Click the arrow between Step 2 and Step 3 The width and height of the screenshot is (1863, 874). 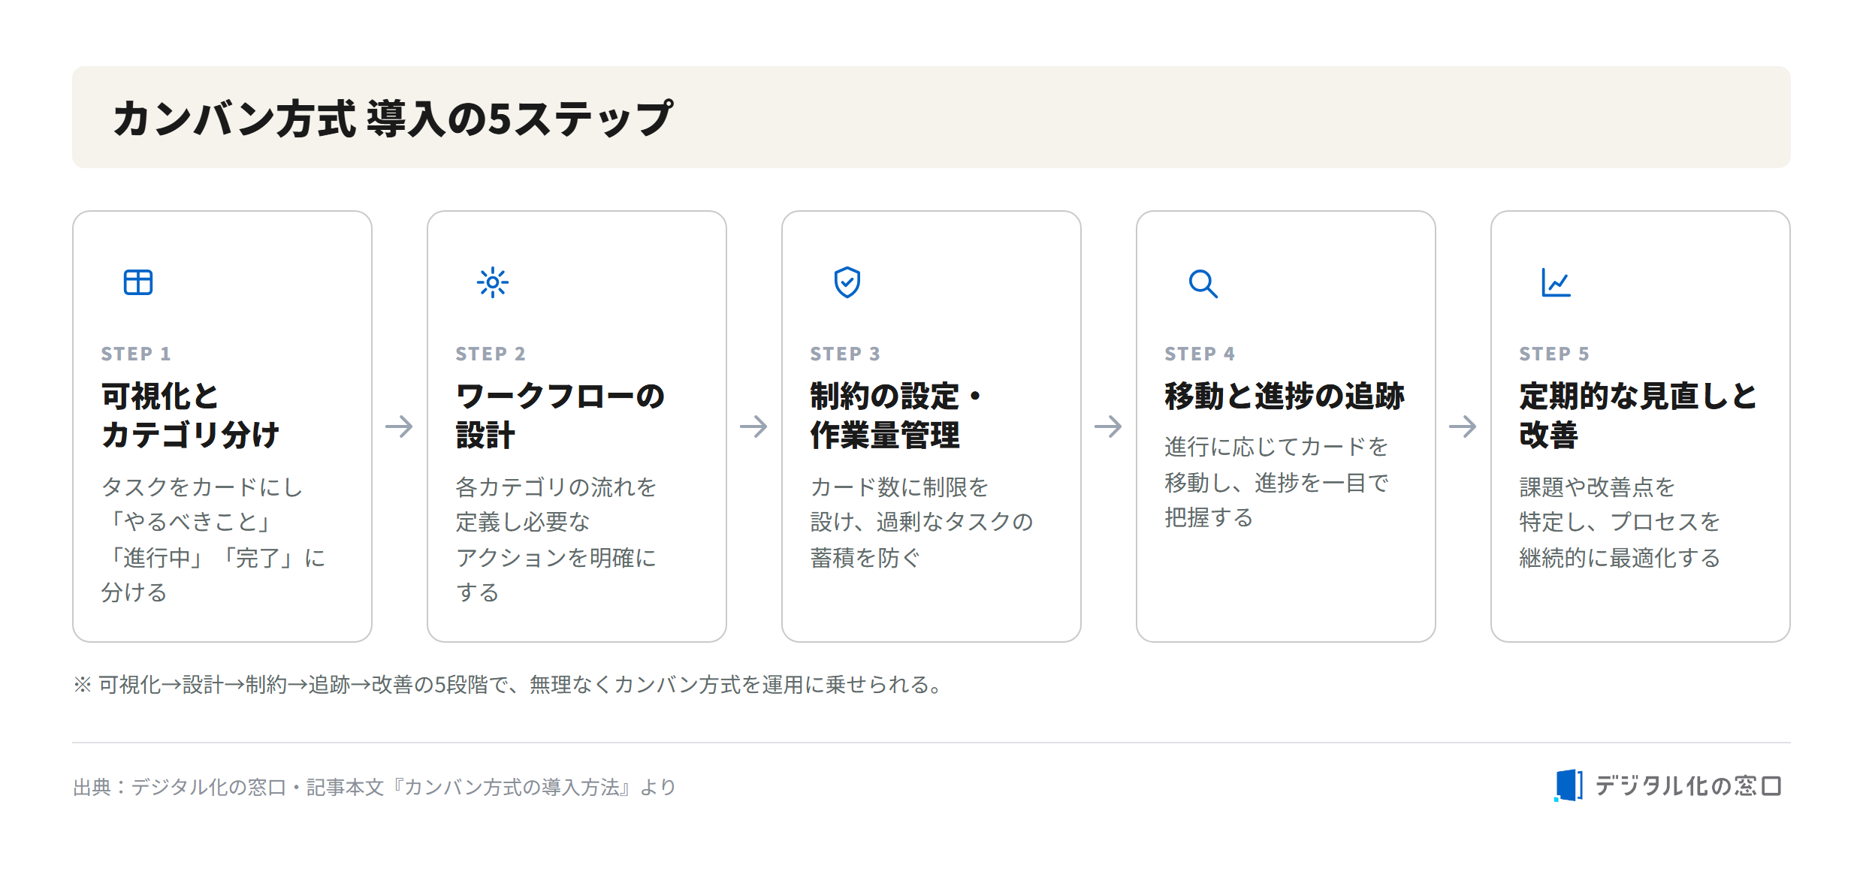click(x=754, y=426)
